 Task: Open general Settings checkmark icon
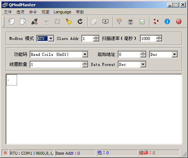coord(142,21)
